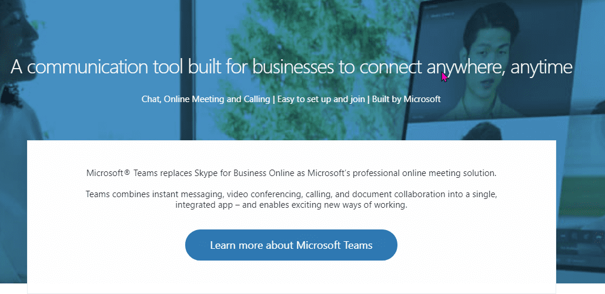Select the word "anywhere" in the headline

(464, 67)
